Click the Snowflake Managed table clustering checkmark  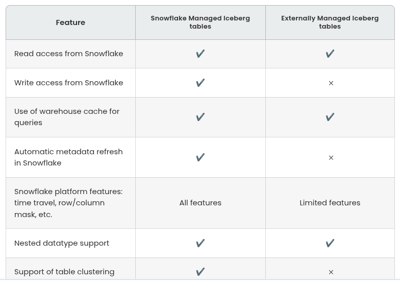[201, 272]
